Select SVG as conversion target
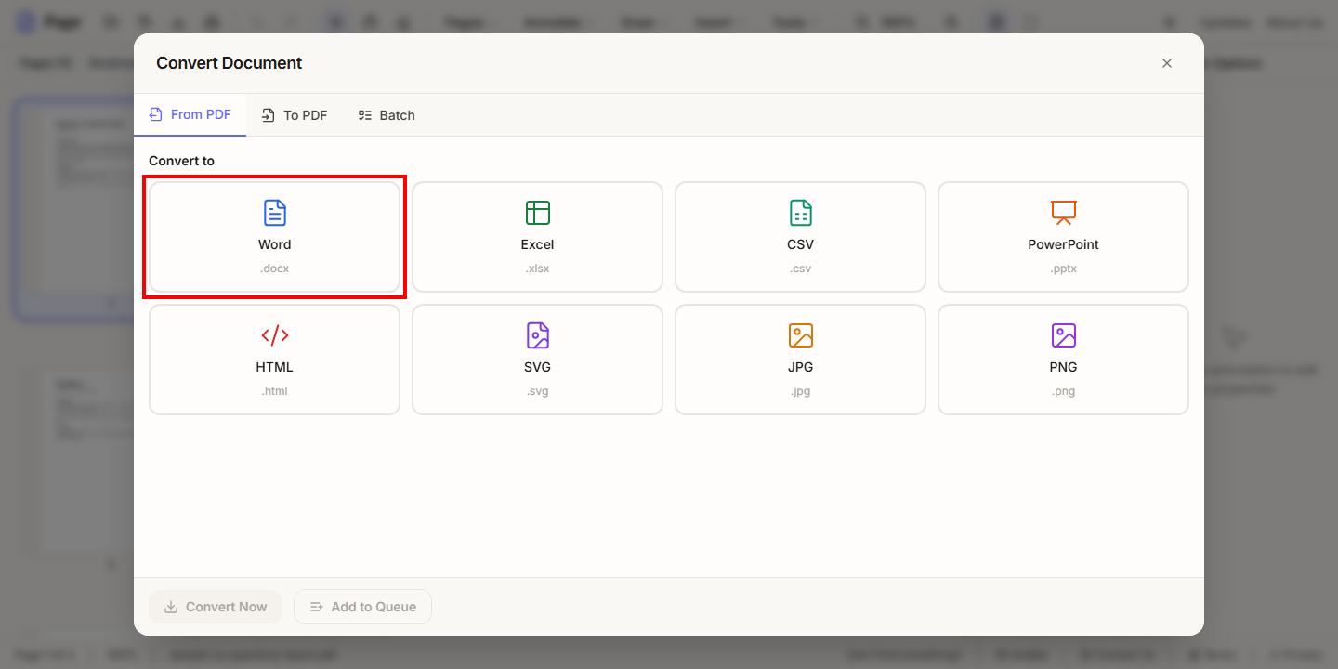The width and height of the screenshot is (1338, 669). click(x=537, y=360)
